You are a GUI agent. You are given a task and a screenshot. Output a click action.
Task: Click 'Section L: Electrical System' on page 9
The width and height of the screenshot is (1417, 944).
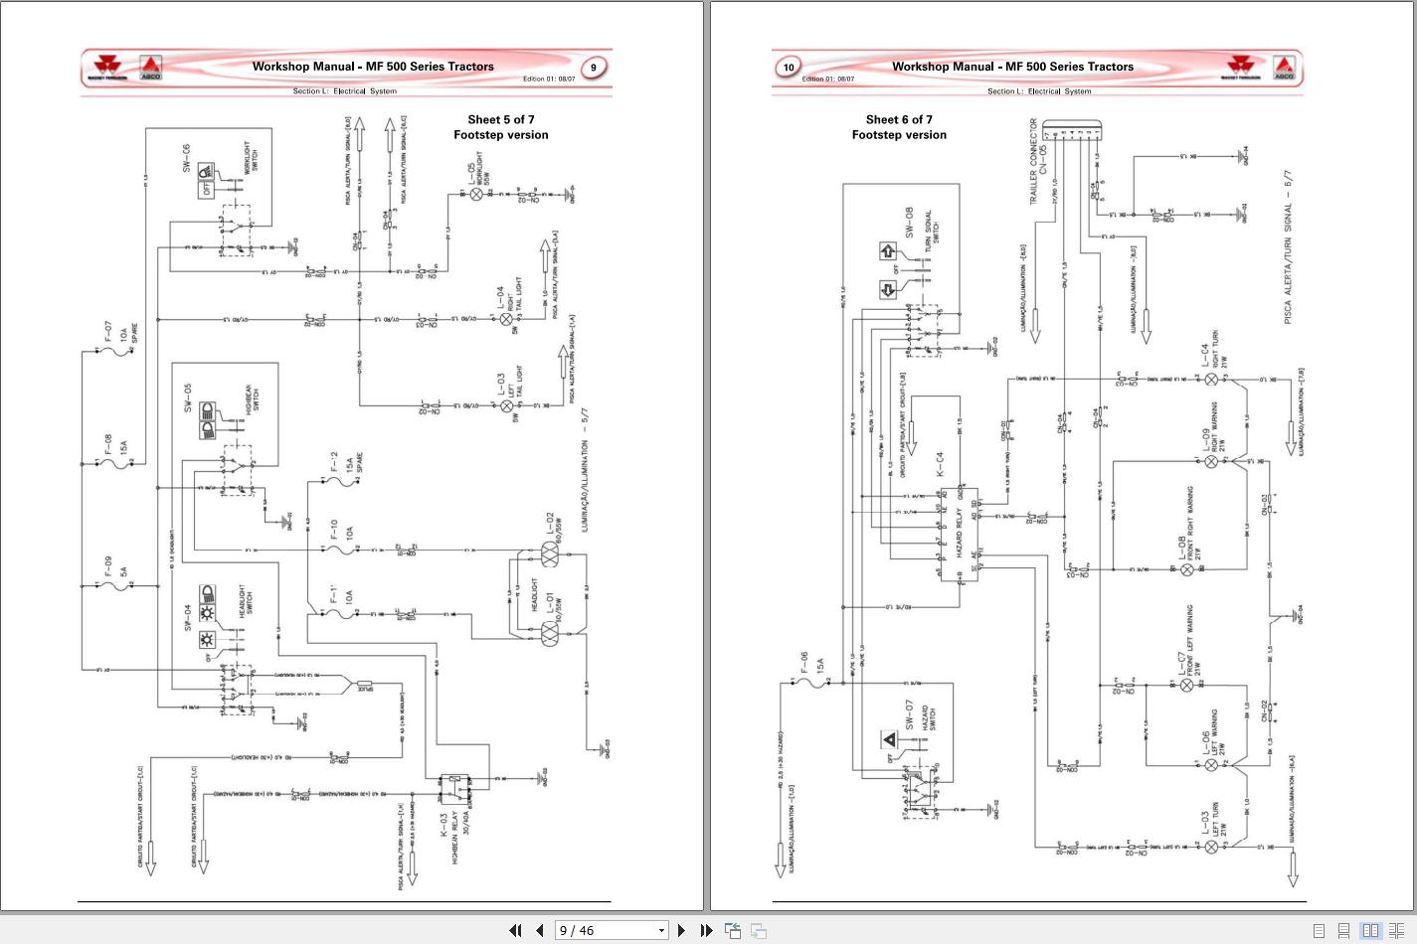pyautogui.click(x=344, y=90)
